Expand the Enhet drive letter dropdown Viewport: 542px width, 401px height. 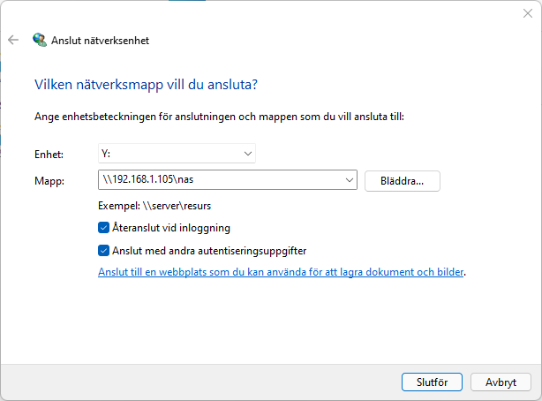tap(247, 154)
